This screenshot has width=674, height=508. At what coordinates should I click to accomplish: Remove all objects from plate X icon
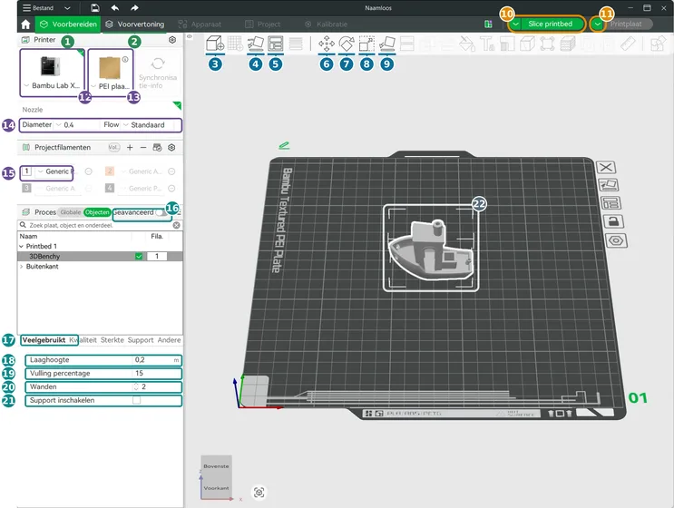606,167
